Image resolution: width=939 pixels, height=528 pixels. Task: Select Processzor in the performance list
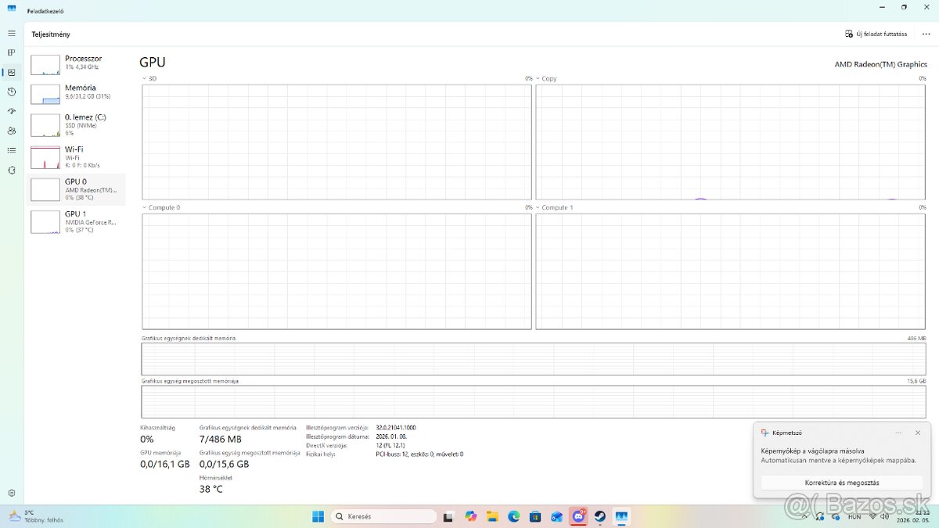pos(77,63)
